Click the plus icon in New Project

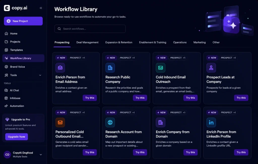tap(9, 21)
